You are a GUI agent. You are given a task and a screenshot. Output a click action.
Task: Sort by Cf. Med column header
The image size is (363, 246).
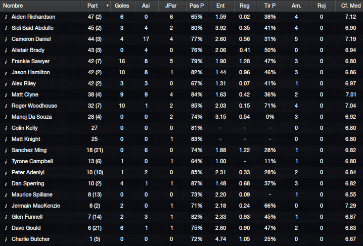pos(349,6)
